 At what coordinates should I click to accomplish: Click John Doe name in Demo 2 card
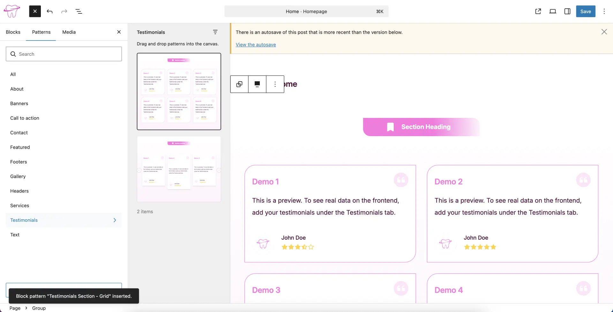(476, 238)
